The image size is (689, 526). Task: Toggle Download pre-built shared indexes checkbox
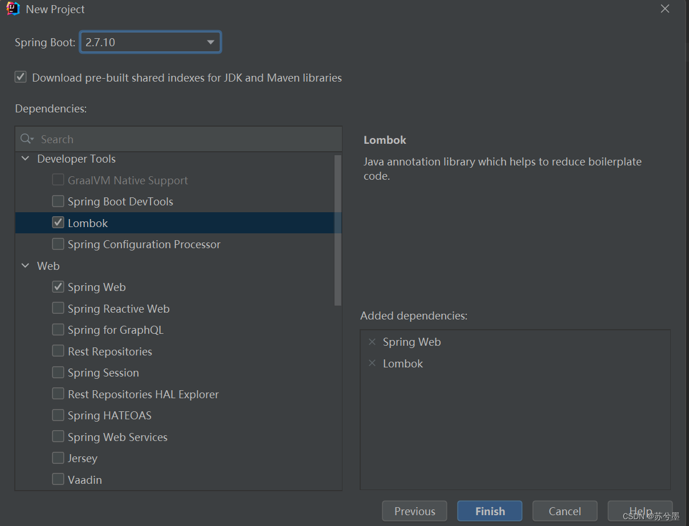21,77
